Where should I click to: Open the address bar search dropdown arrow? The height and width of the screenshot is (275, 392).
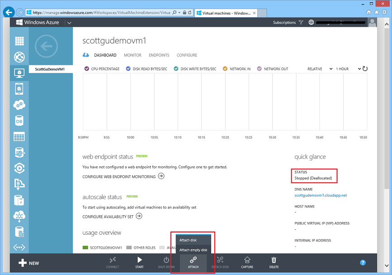pyautogui.click(x=179, y=13)
